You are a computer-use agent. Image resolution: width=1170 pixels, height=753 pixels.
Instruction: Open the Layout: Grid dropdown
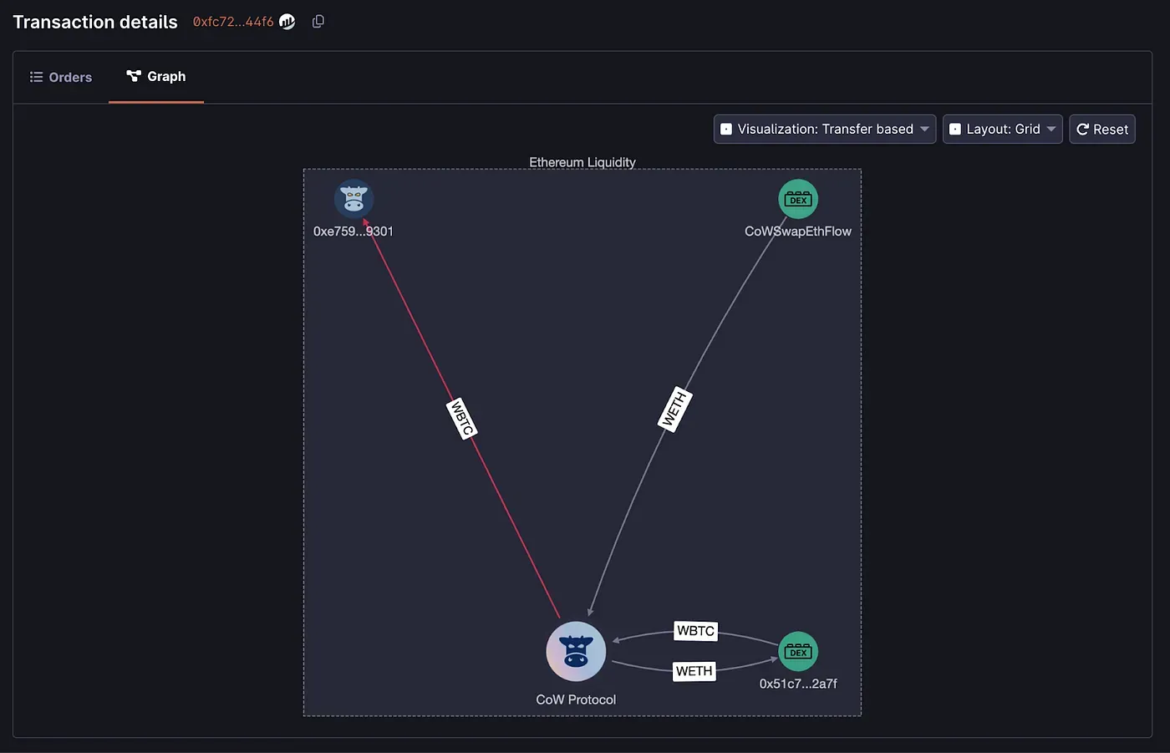click(x=1002, y=129)
